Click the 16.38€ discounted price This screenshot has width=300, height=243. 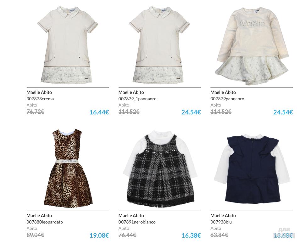[191, 235]
